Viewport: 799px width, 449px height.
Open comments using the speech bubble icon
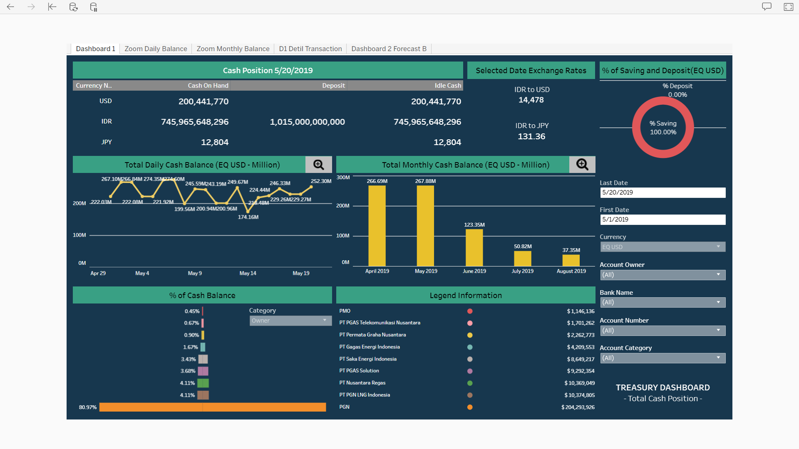[x=767, y=6]
